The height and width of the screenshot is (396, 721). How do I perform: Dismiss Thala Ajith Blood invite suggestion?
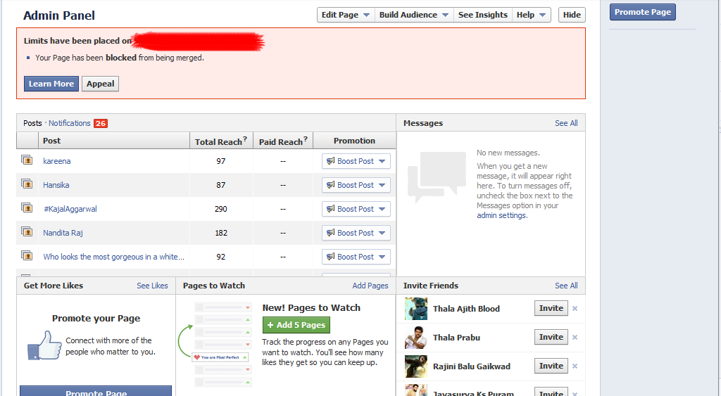click(x=575, y=309)
